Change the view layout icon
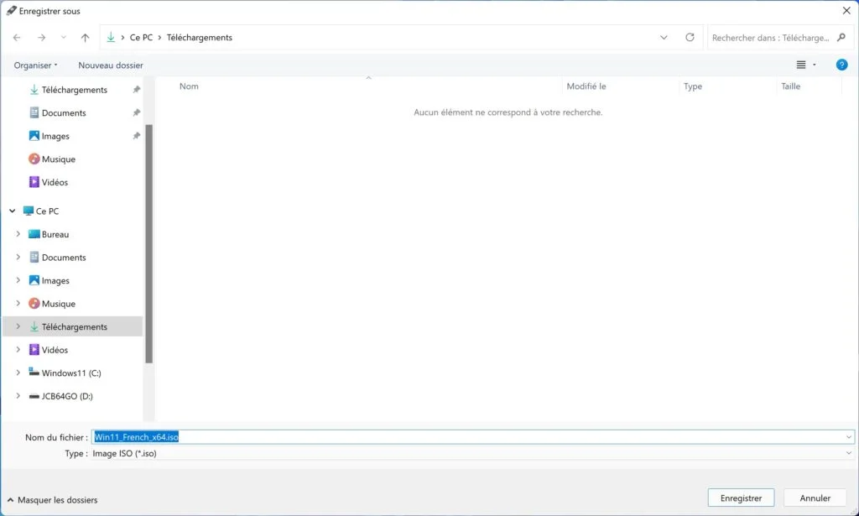 coord(801,65)
